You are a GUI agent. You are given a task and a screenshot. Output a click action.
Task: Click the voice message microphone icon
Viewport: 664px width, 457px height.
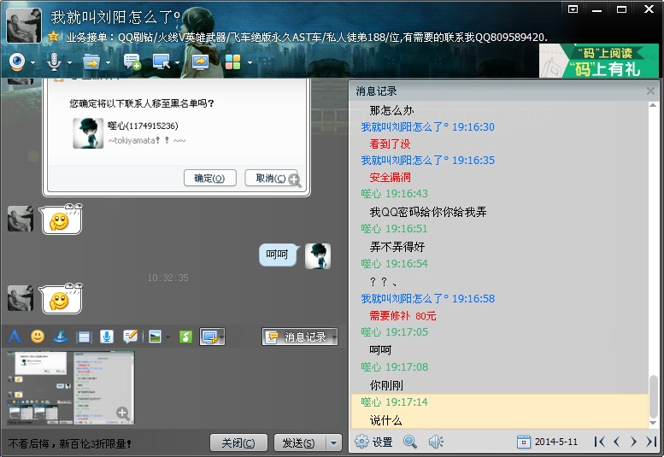click(x=107, y=337)
